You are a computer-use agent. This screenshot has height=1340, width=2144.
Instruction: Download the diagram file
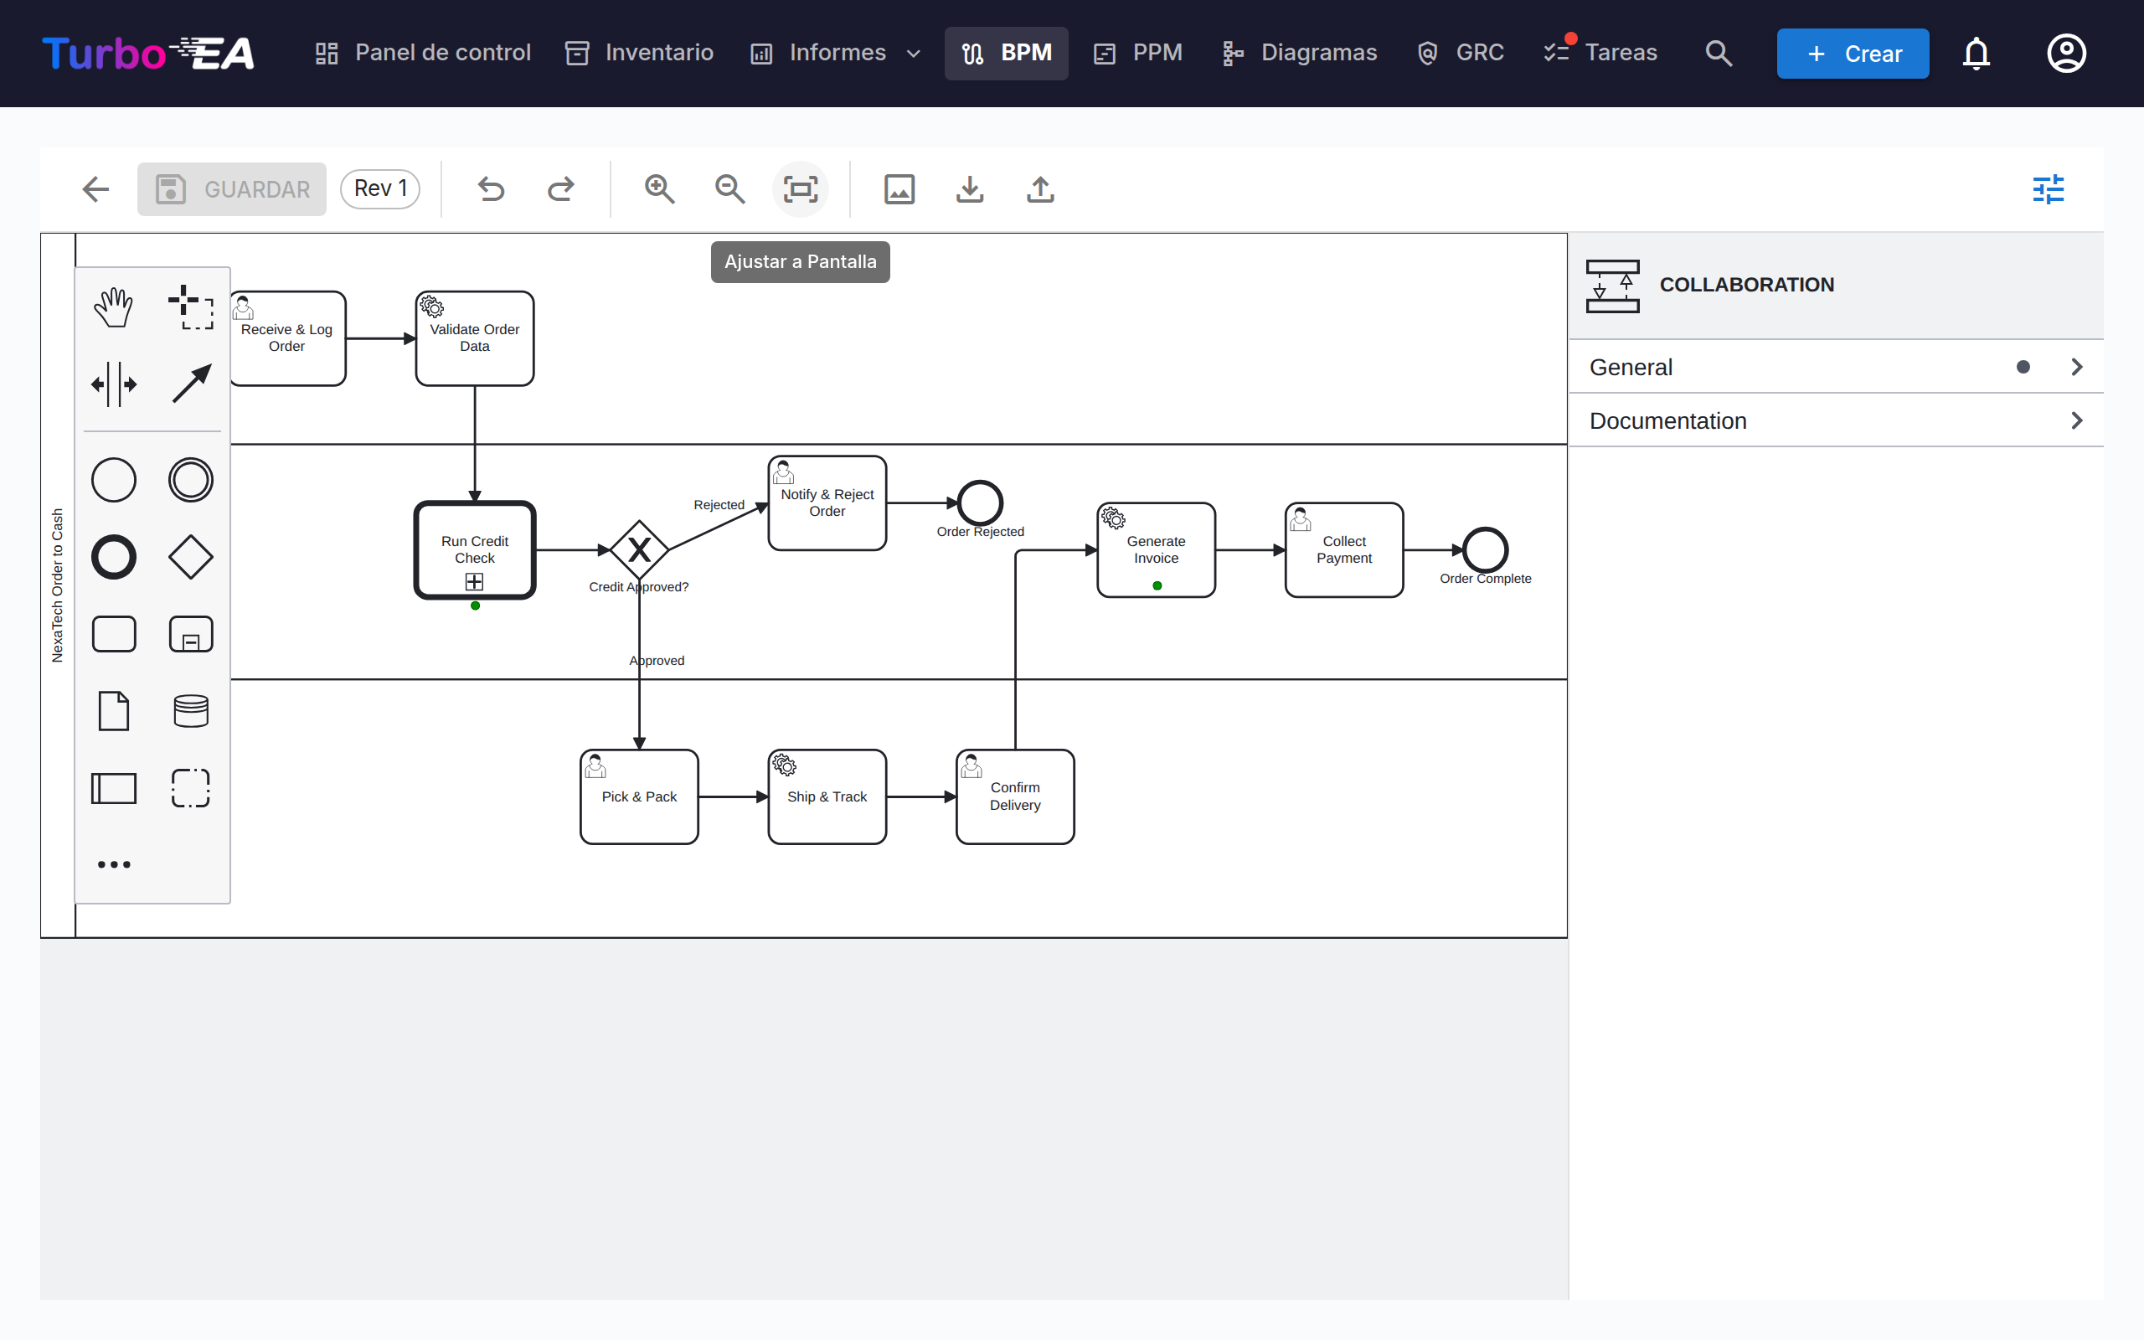click(x=970, y=188)
